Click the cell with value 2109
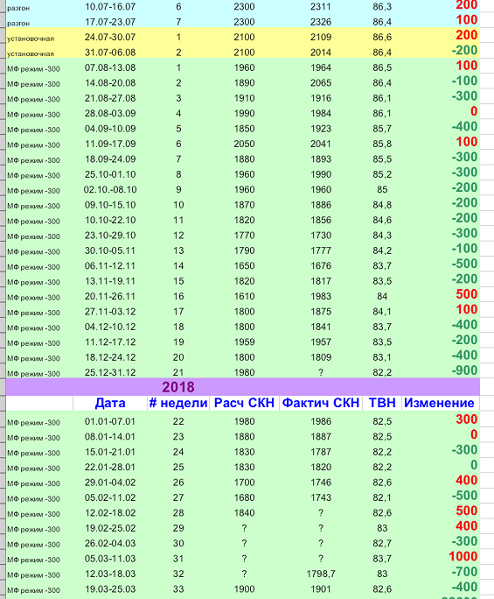The image size is (494, 599). pyautogui.click(x=320, y=38)
